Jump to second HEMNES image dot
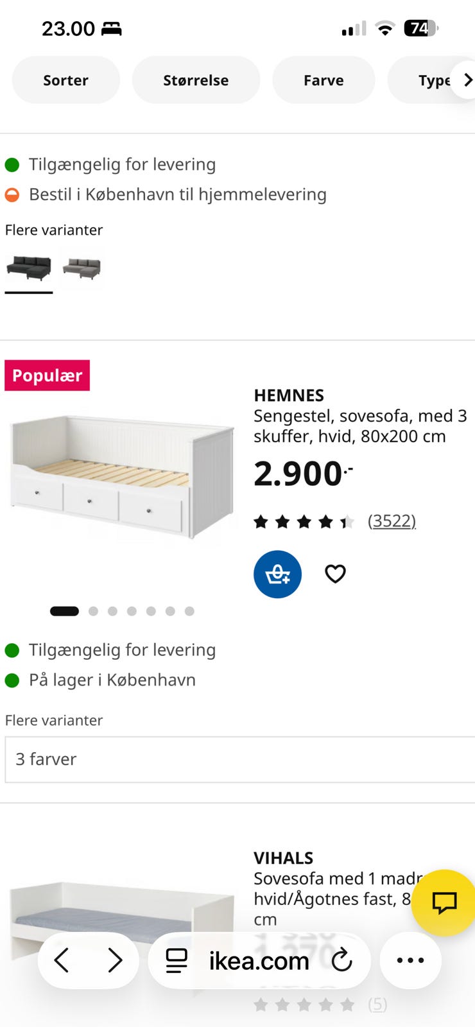 (x=94, y=611)
